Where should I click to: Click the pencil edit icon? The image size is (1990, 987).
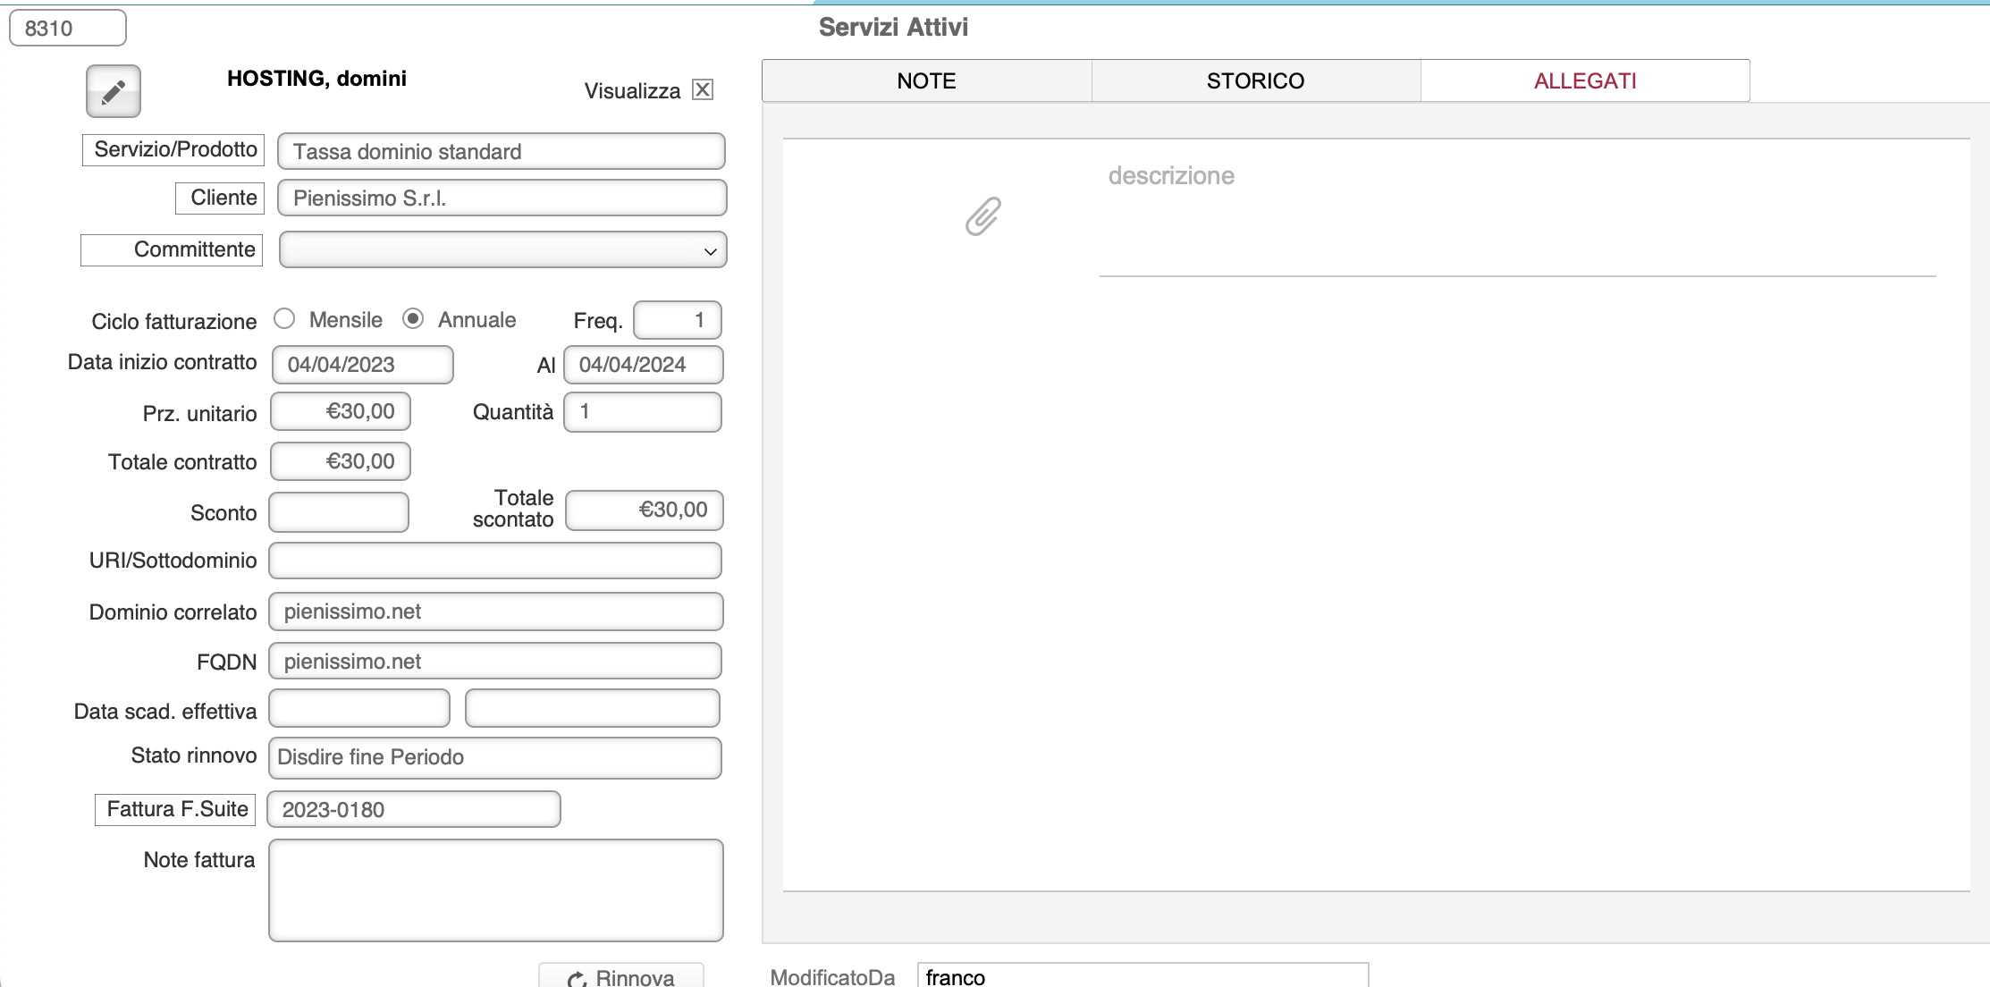(114, 91)
